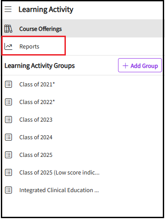165x219 pixels.
Task: Click the Integrated Clinical Education list icon
Action: point(8,190)
